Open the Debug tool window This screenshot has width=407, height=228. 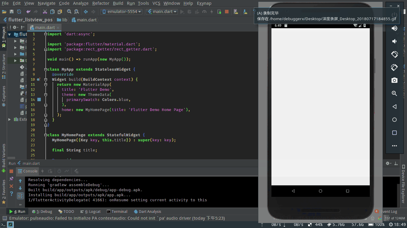(x=42, y=211)
